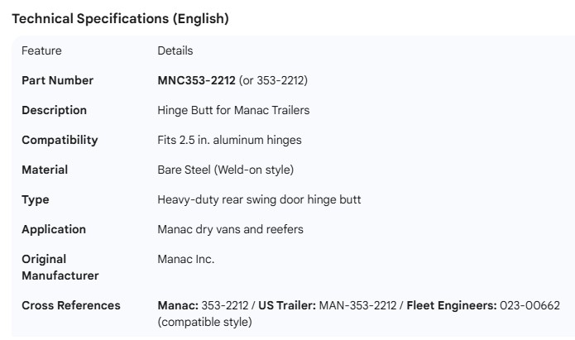Click the Heavy-duty rear swing door hinge butt text

(259, 199)
